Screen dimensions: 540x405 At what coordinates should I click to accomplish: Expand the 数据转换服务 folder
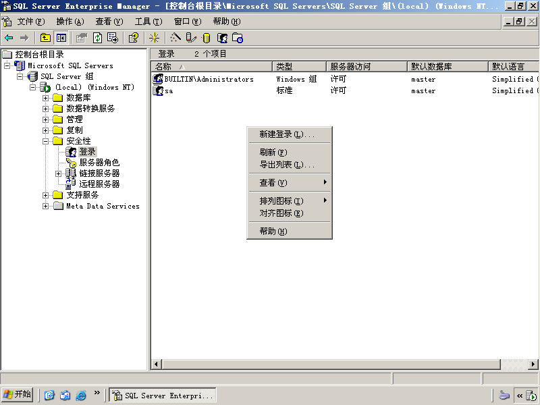coord(45,109)
